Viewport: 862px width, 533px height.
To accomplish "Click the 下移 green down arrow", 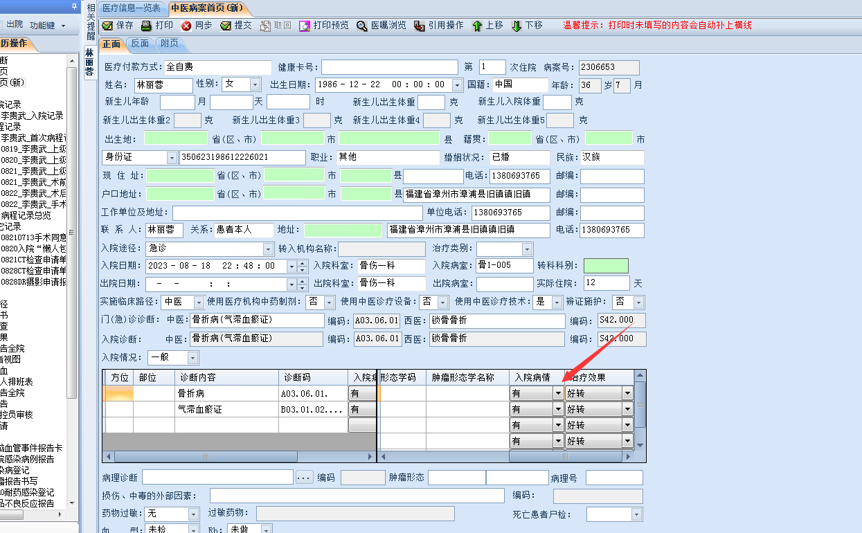I will pos(517,26).
